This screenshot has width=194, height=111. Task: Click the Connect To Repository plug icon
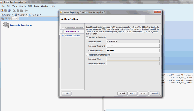[6, 25]
